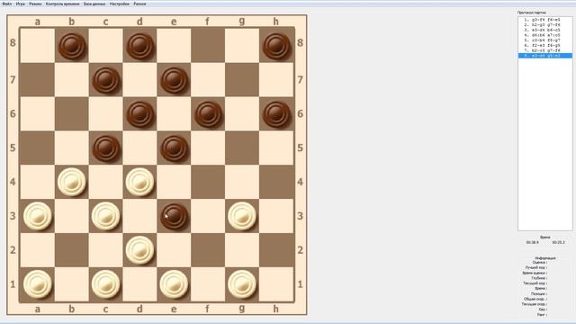Select the dark checker on h6
The image size is (576, 324).
276,114
